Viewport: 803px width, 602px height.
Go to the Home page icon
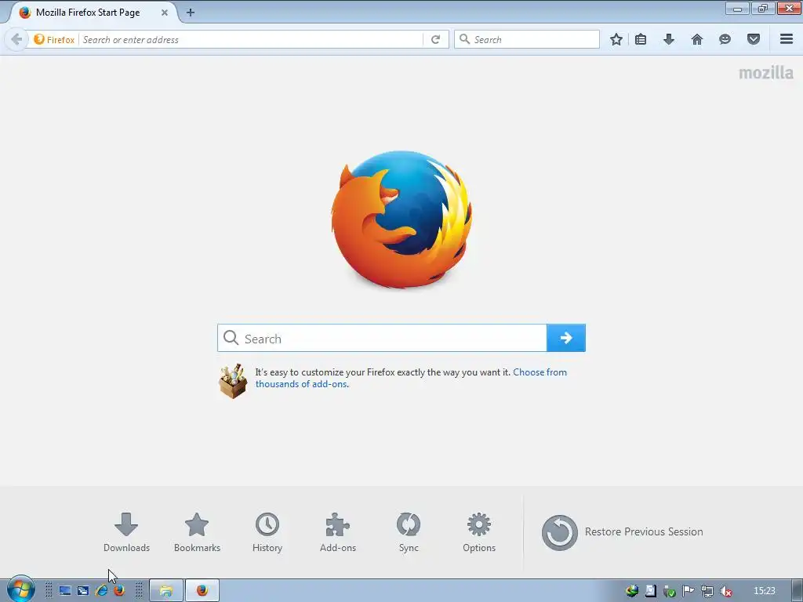coord(697,39)
